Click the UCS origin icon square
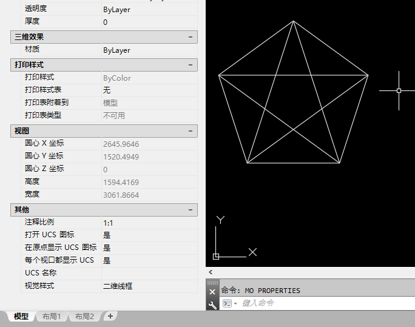Screen dimensions: 415x327 tap(216, 257)
